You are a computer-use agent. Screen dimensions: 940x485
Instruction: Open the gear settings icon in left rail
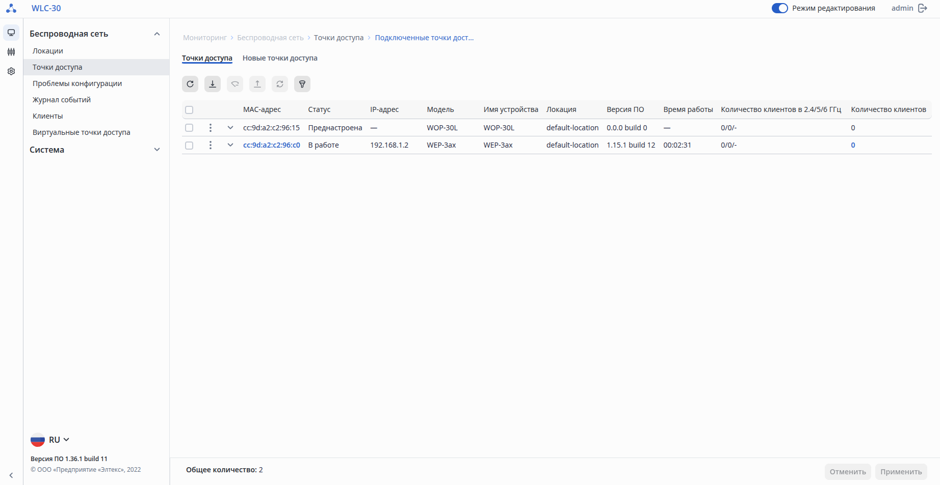click(11, 71)
